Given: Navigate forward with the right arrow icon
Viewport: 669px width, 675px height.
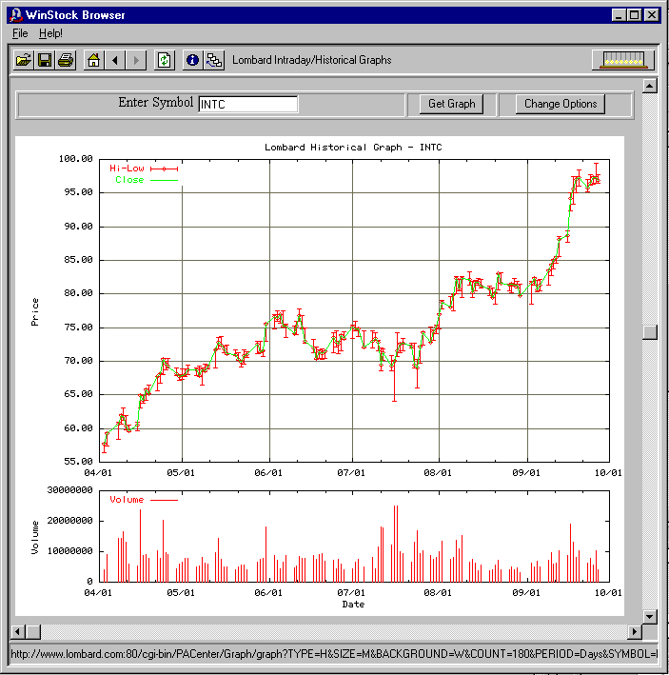Looking at the screenshot, I should (x=136, y=60).
